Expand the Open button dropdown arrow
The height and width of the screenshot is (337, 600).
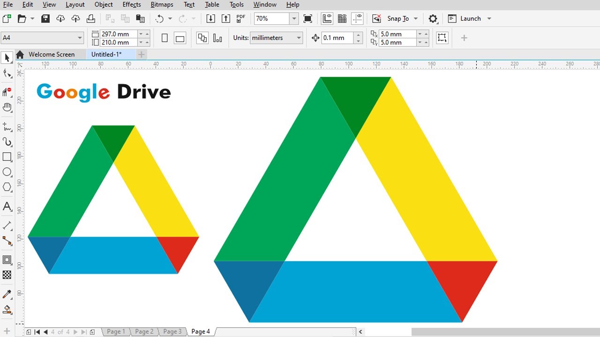[32, 19]
